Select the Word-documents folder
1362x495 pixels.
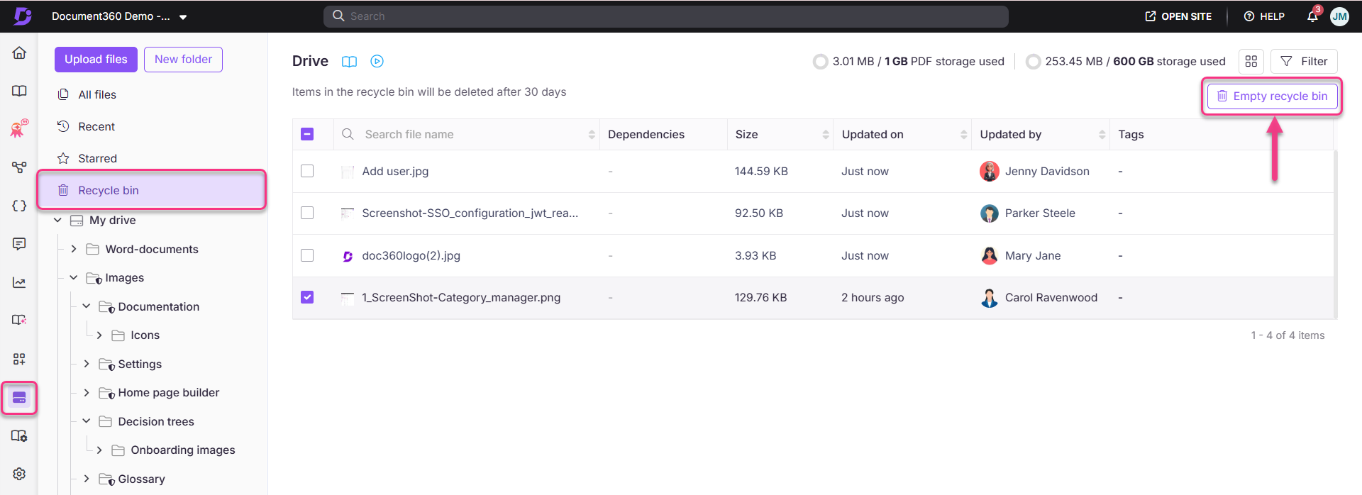click(152, 250)
